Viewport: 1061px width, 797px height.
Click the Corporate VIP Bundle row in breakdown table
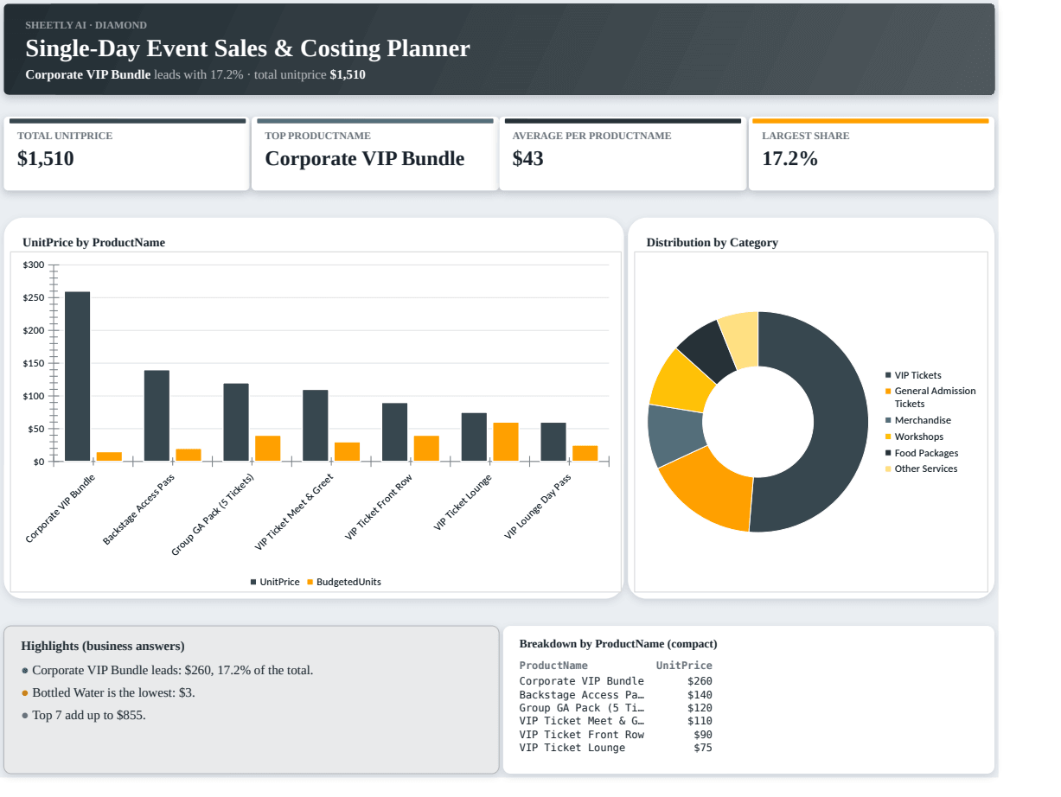tap(616, 681)
